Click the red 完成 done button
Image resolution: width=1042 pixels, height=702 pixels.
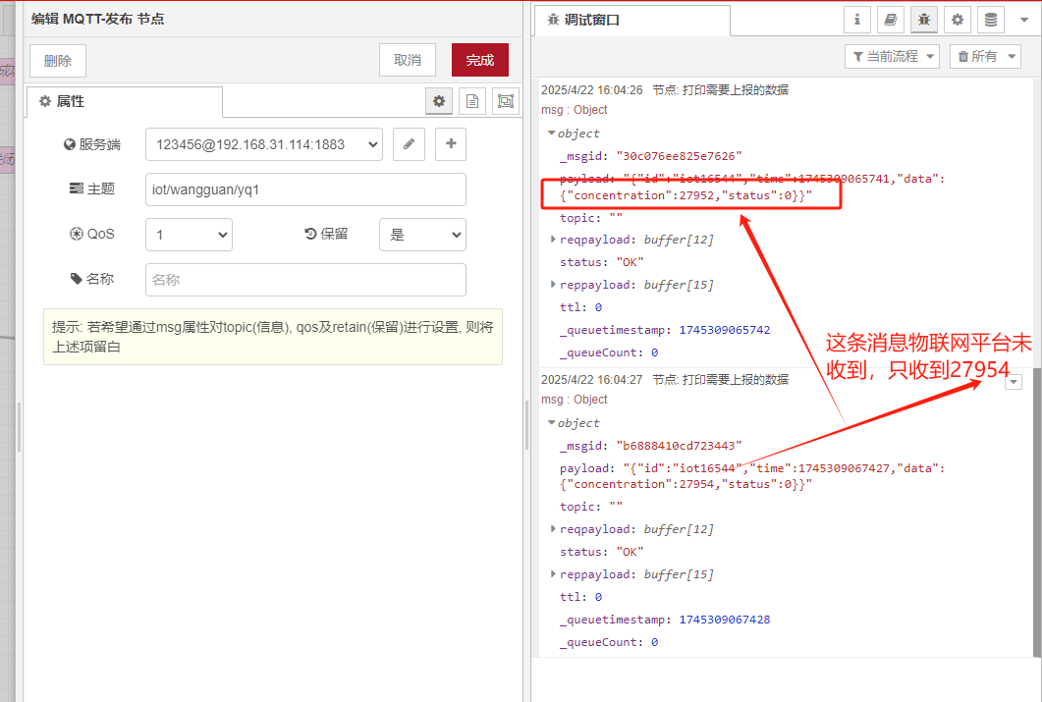coord(480,61)
